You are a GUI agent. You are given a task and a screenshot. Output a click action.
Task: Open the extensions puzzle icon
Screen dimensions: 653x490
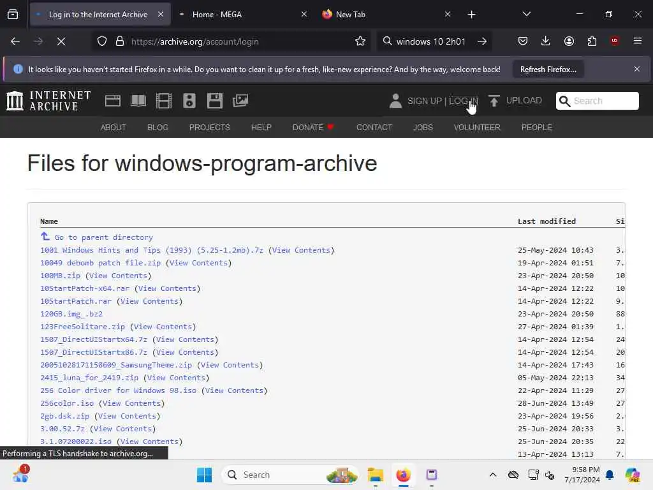click(592, 41)
